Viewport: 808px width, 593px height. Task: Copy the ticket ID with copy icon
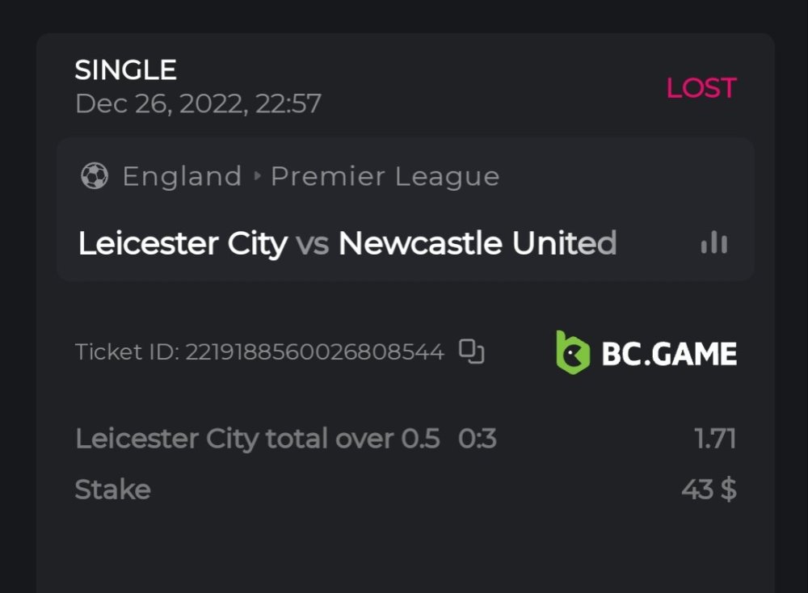coord(471,351)
